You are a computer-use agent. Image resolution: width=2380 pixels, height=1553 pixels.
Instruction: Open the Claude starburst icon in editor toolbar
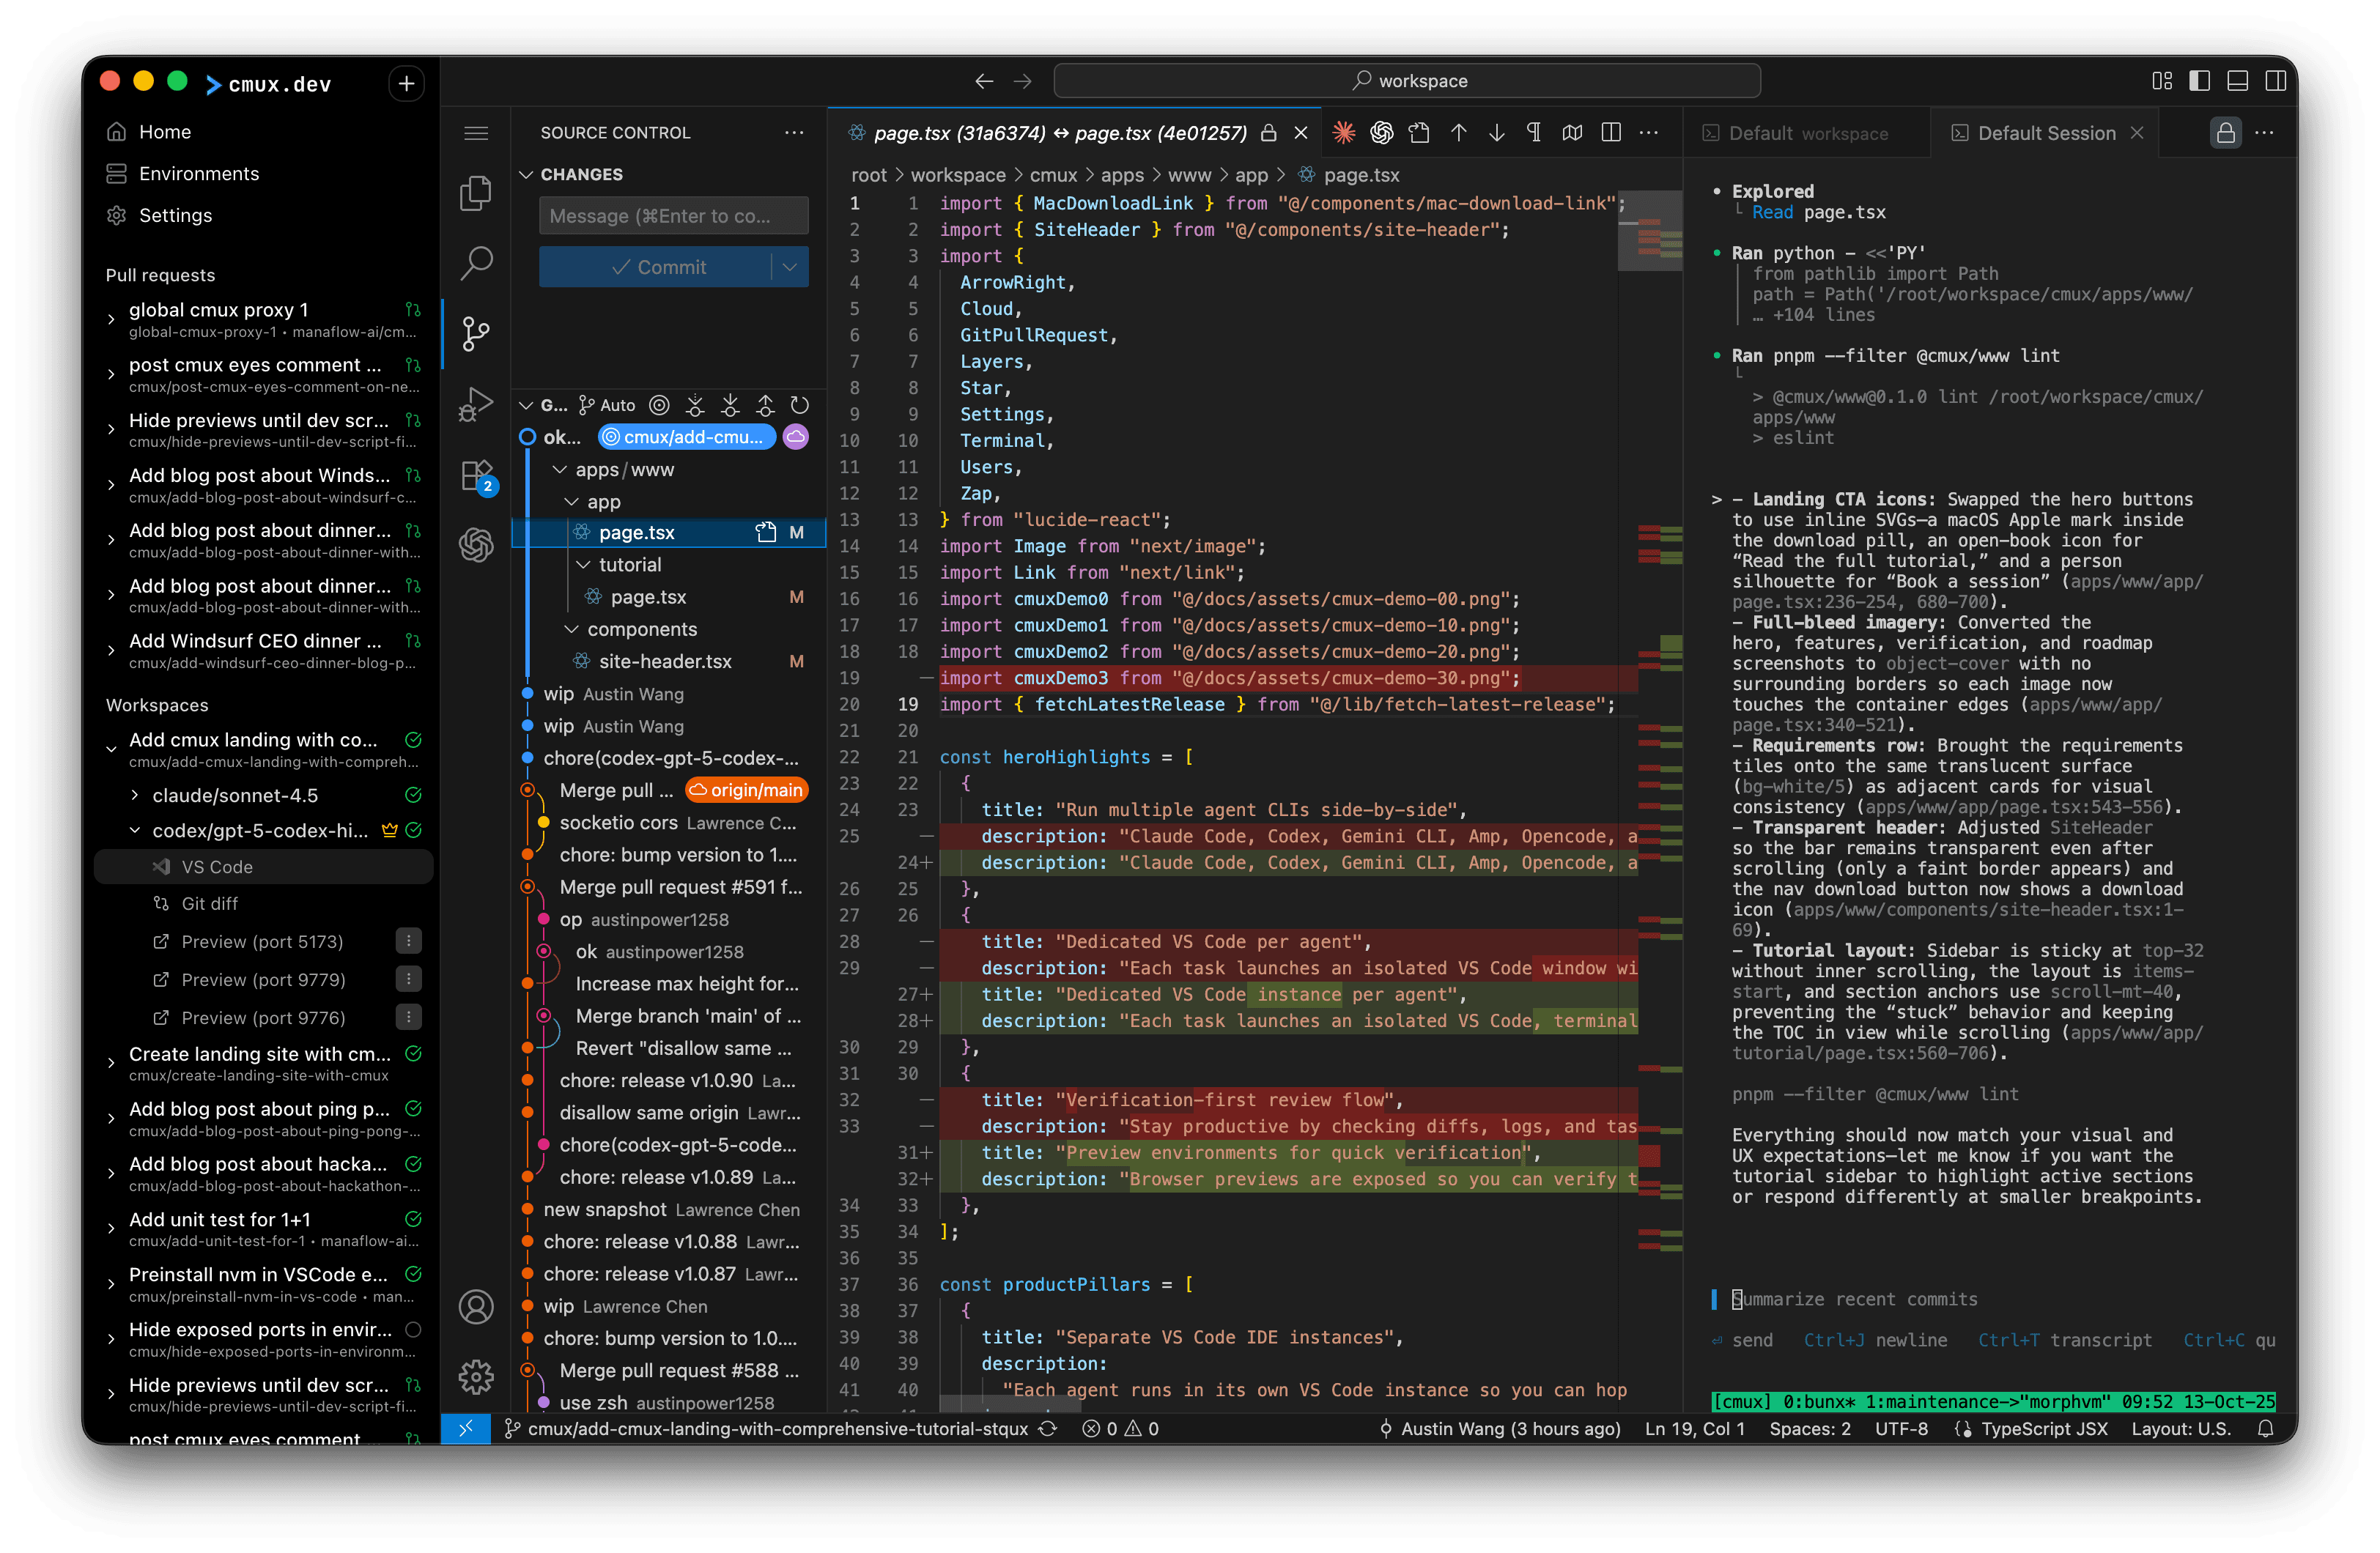point(1345,132)
